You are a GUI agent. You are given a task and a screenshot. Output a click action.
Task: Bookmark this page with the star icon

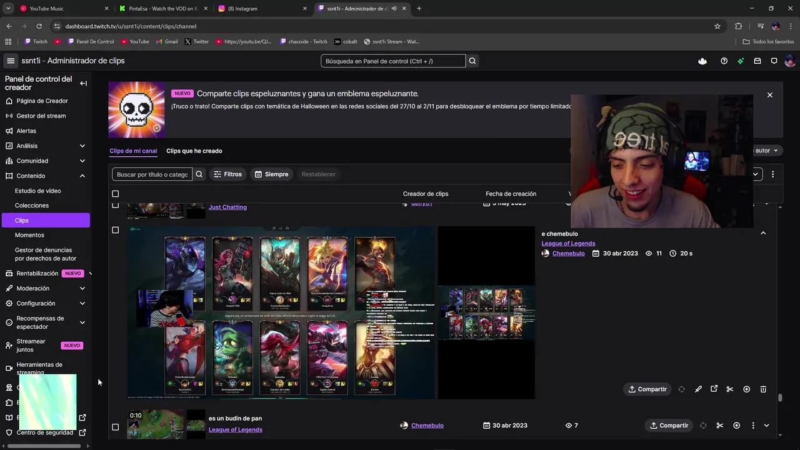tap(717, 26)
